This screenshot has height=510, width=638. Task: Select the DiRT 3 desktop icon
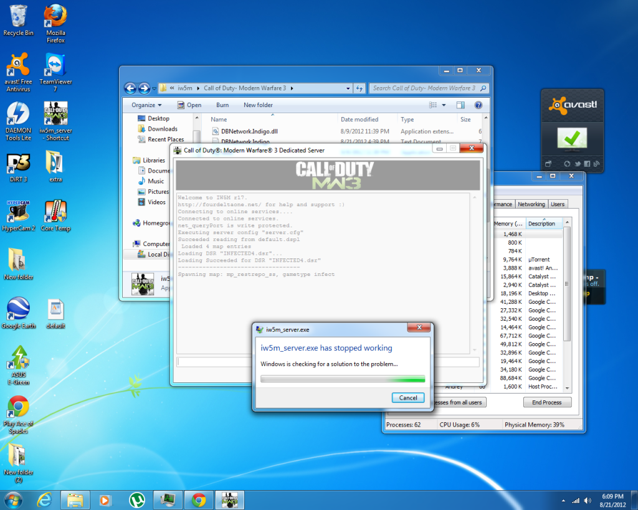point(18,168)
